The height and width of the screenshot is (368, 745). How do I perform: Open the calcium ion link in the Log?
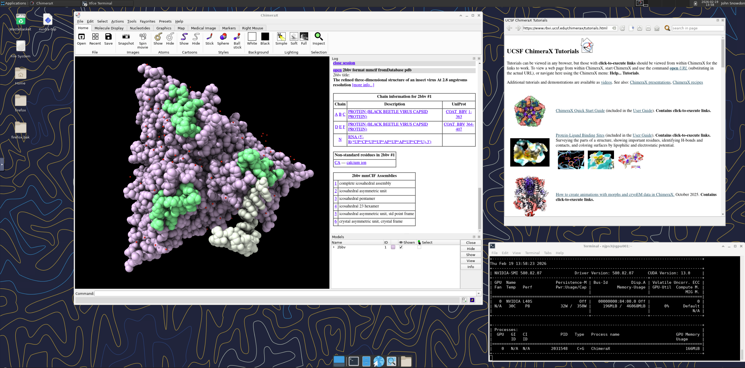(x=356, y=163)
